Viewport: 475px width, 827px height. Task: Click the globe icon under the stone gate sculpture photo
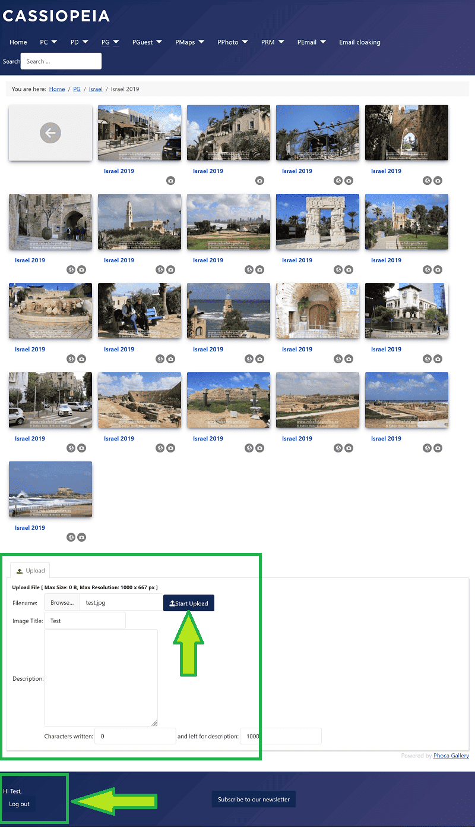pos(338,270)
